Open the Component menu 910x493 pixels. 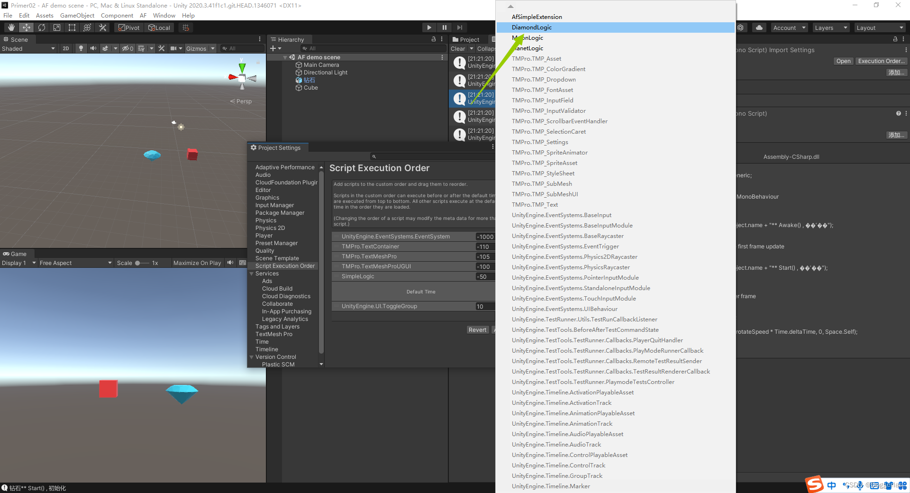click(x=117, y=15)
